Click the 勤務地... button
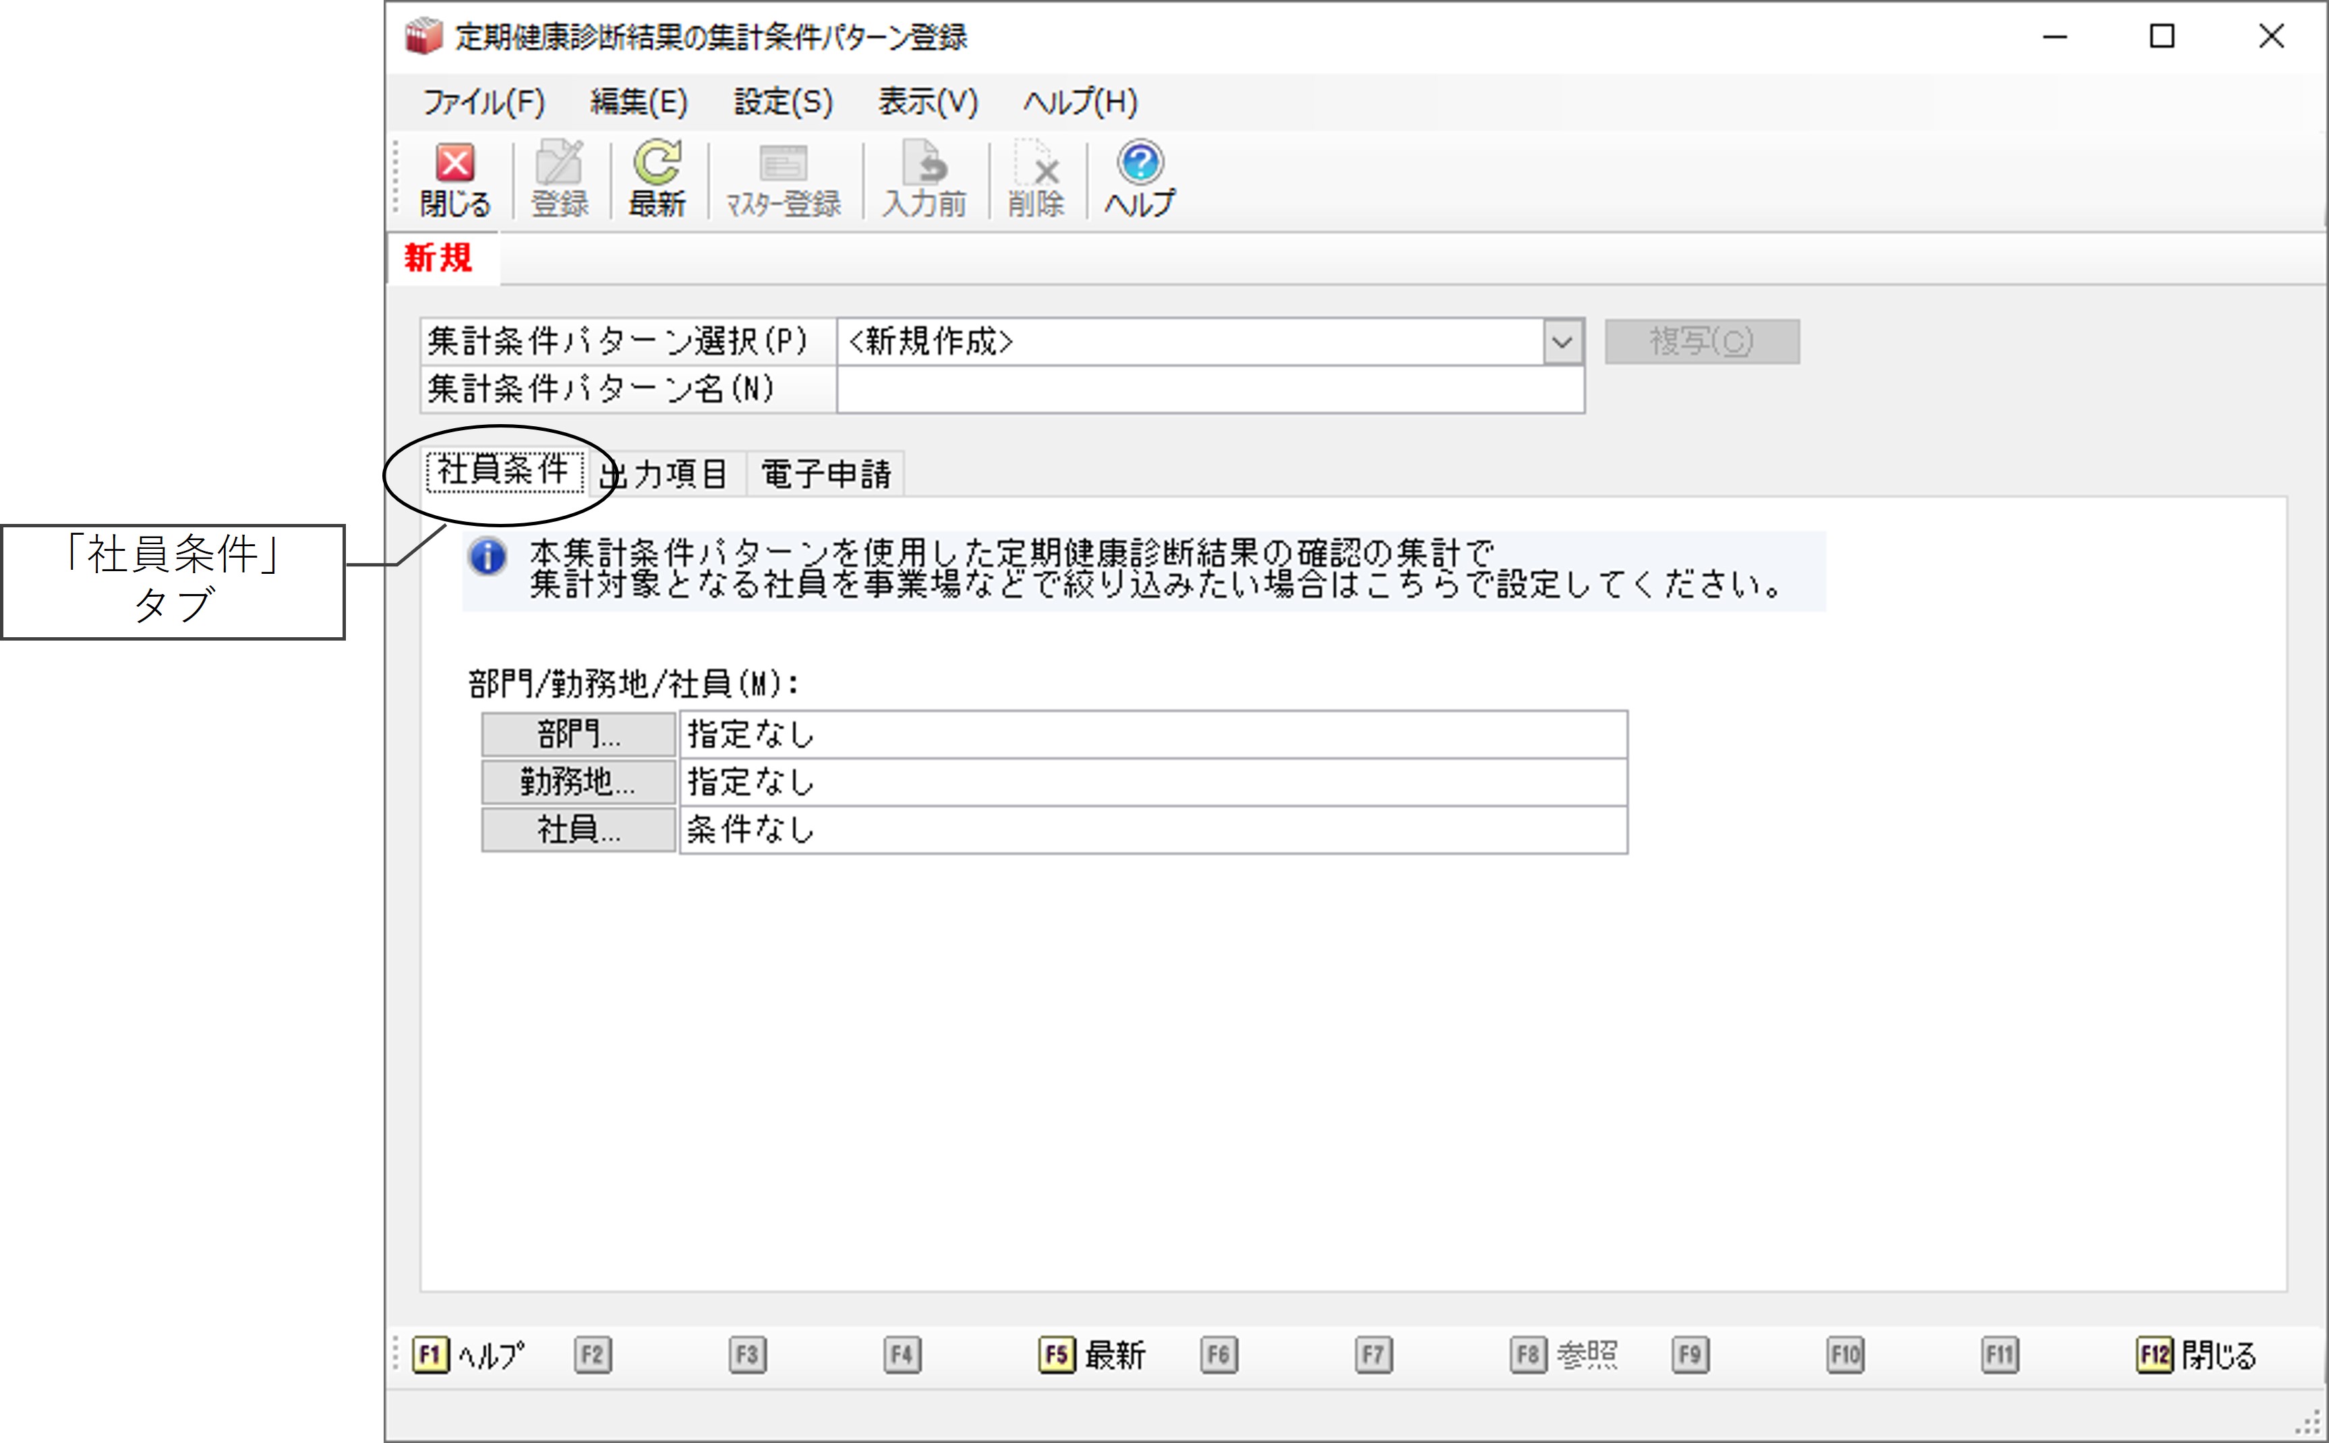 tap(578, 782)
